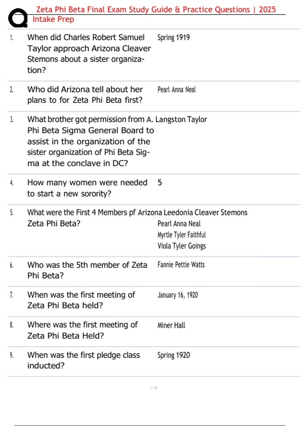Click the red study guide title
The image size is (300, 426).
point(156,10)
